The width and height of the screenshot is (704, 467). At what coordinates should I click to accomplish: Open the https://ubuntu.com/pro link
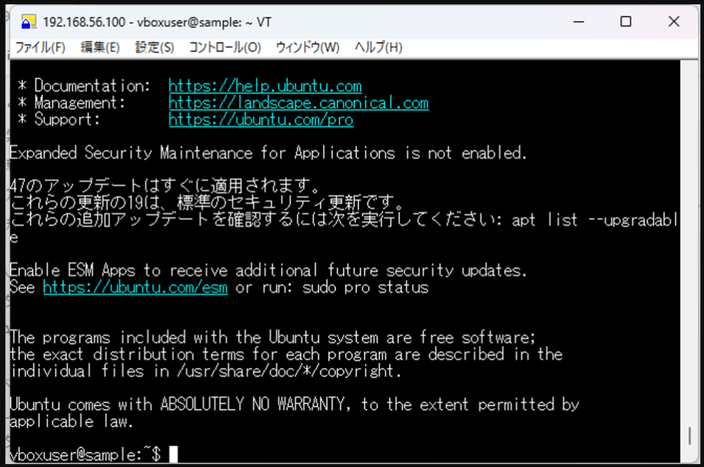point(261,120)
